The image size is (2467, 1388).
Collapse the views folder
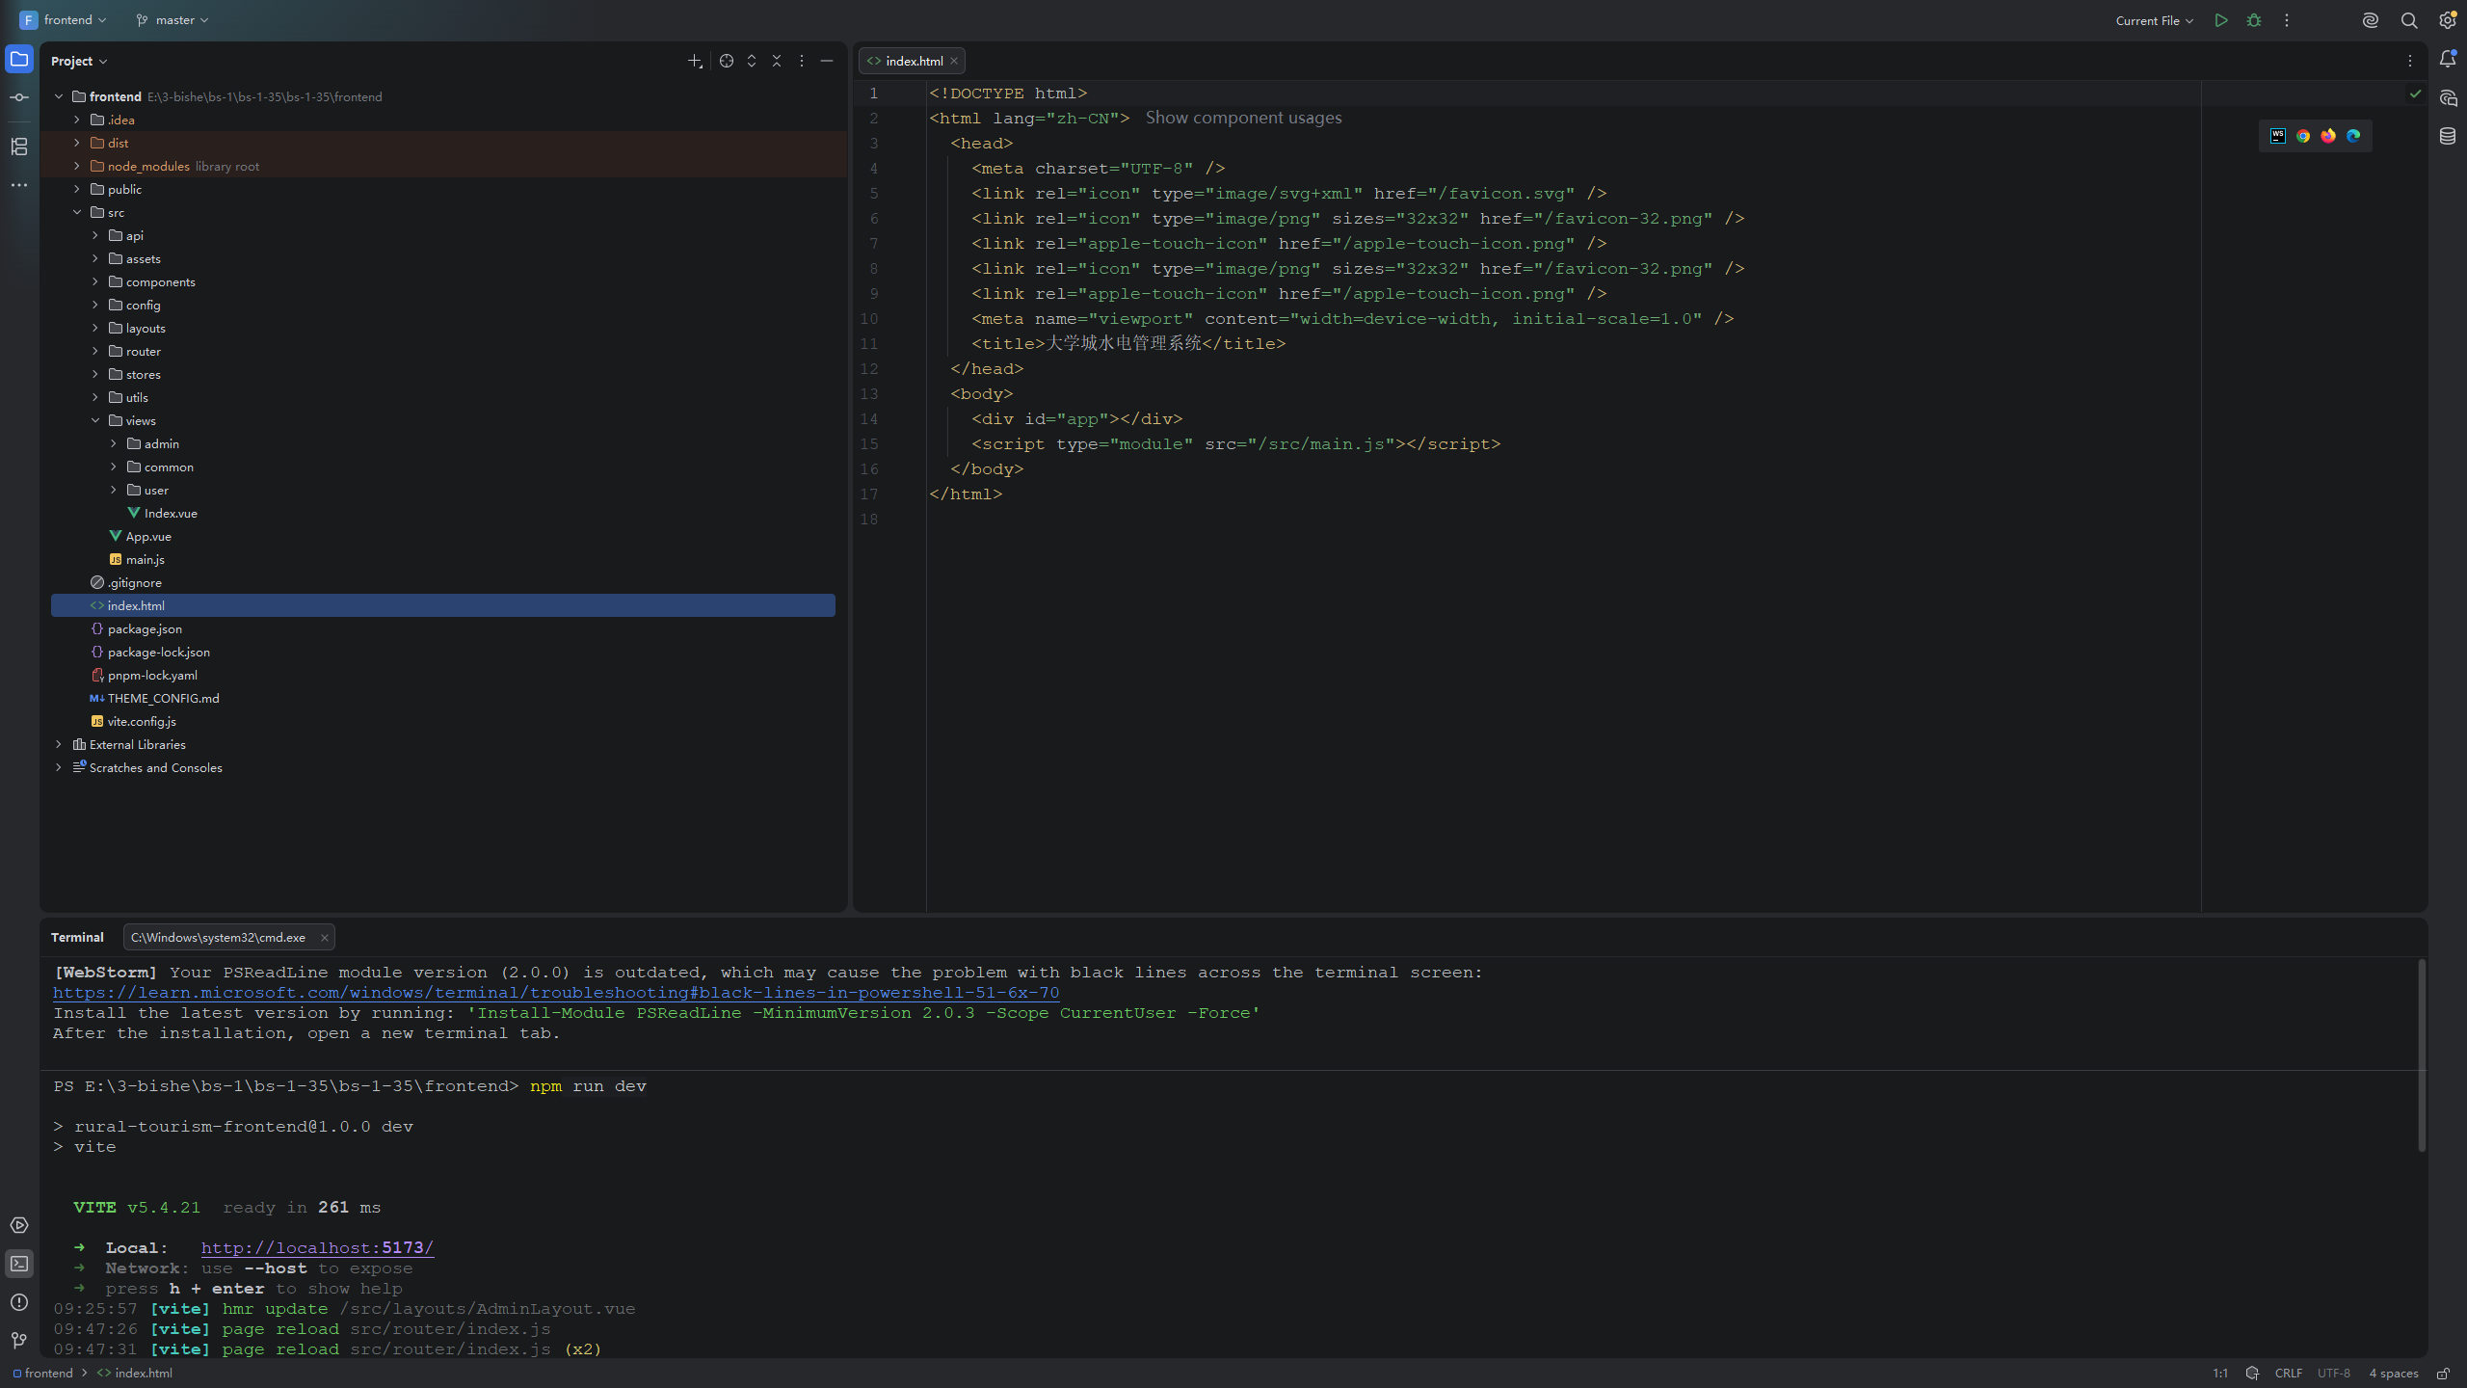coord(95,420)
